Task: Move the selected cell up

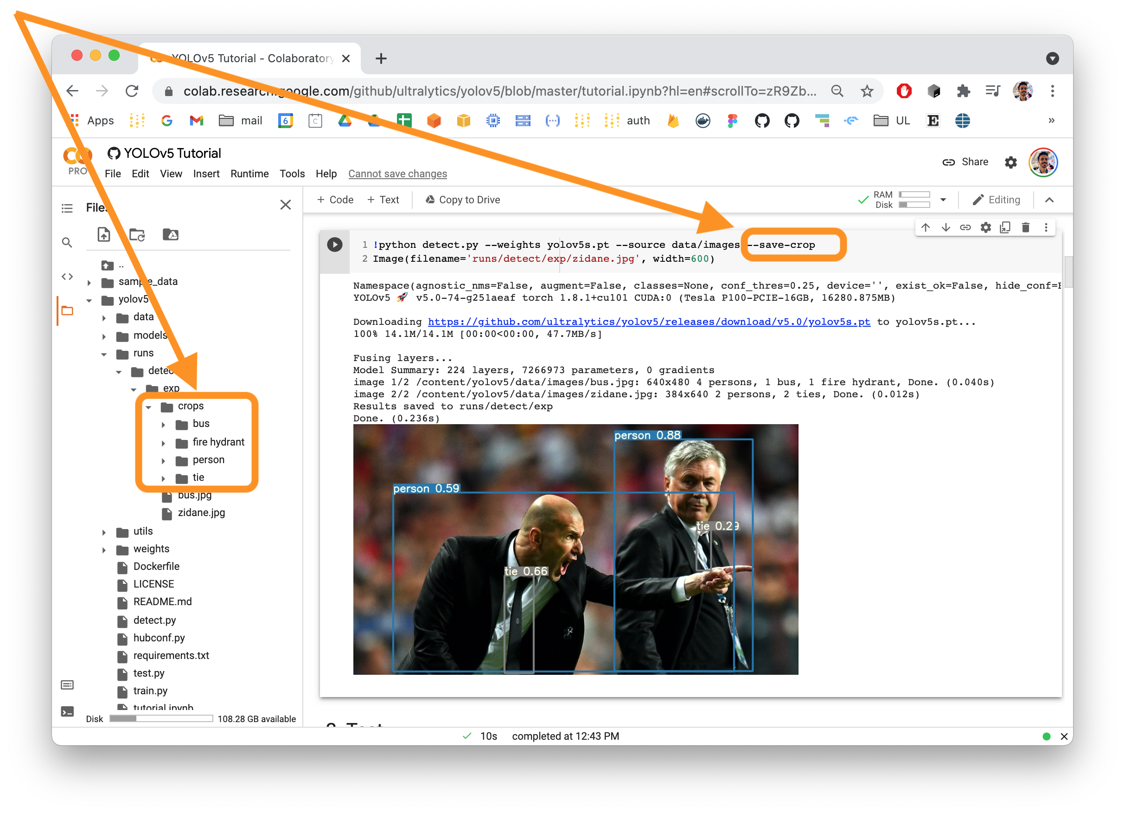Action: pyautogui.click(x=926, y=227)
